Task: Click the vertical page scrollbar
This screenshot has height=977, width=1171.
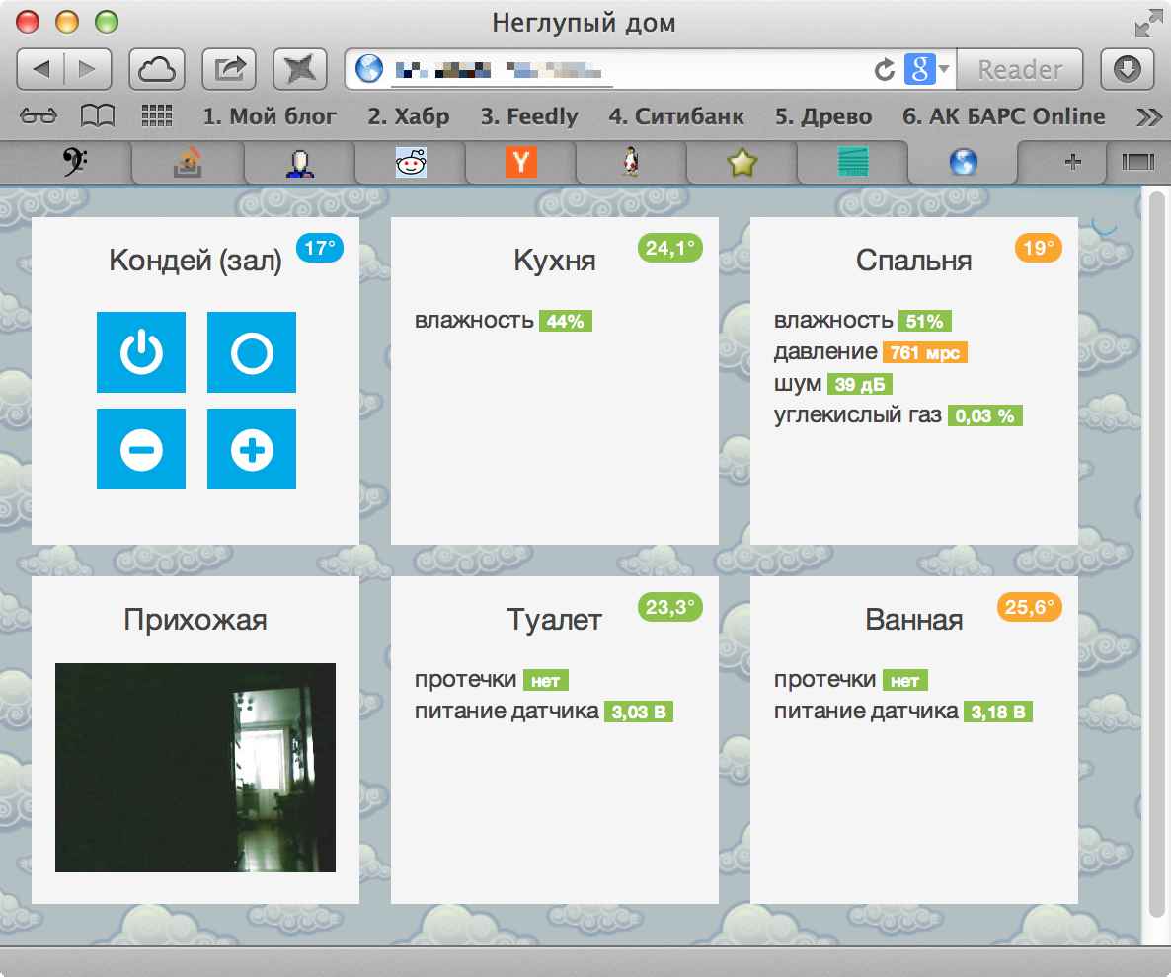Action: coord(1156,555)
